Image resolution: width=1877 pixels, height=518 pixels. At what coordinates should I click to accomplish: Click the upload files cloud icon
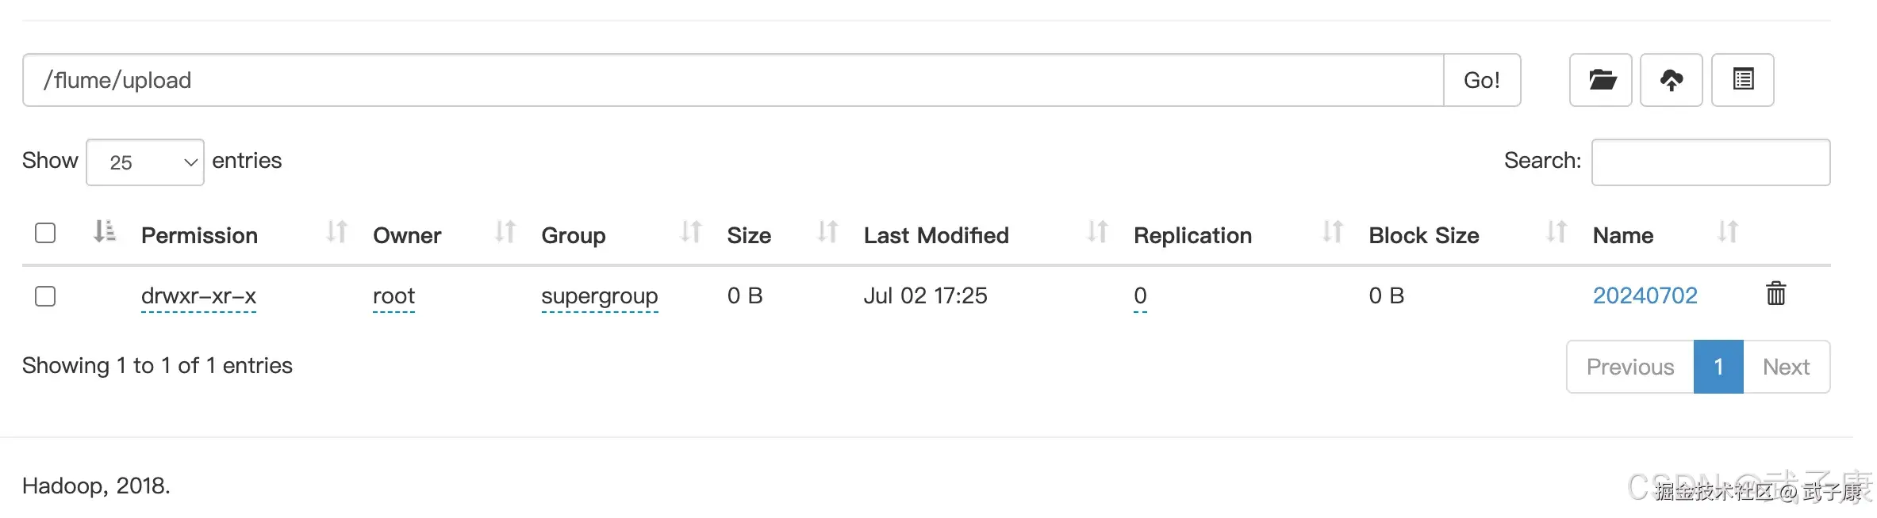(1671, 80)
